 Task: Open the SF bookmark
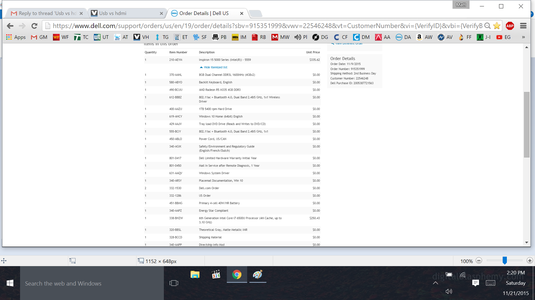(200, 37)
